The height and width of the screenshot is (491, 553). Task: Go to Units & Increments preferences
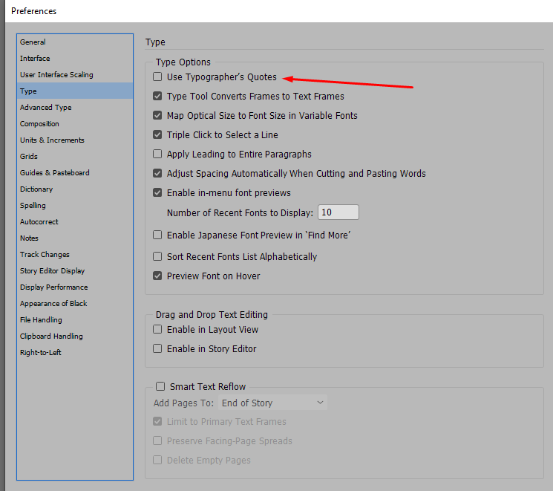click(52, 140)
